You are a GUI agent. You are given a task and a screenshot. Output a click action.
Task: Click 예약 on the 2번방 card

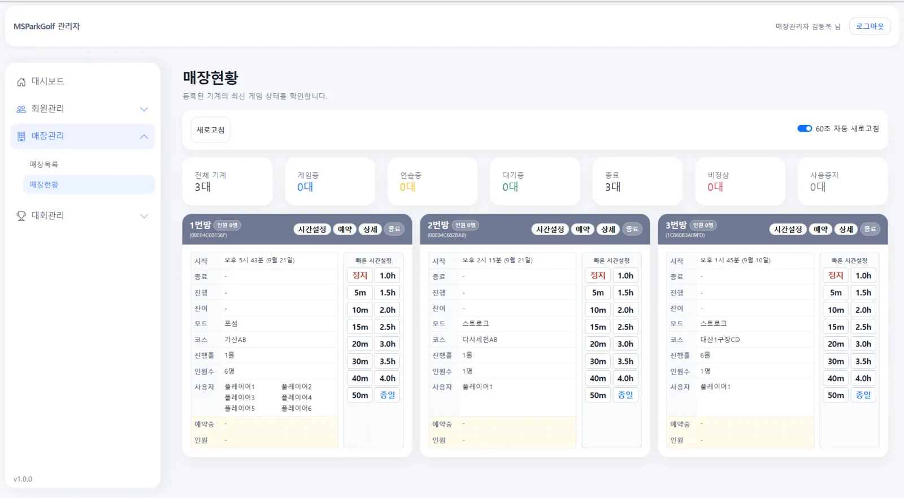click(583, 229)
